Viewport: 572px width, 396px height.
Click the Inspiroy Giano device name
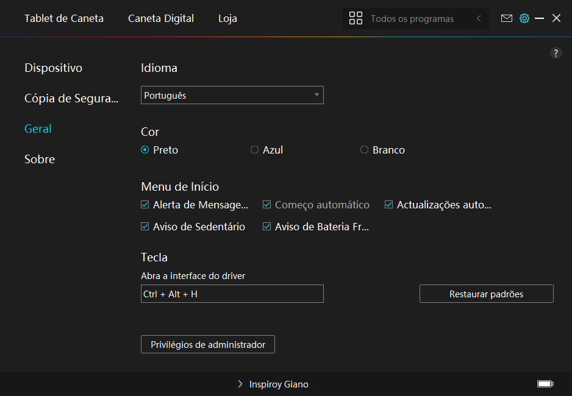pos(279,384)
